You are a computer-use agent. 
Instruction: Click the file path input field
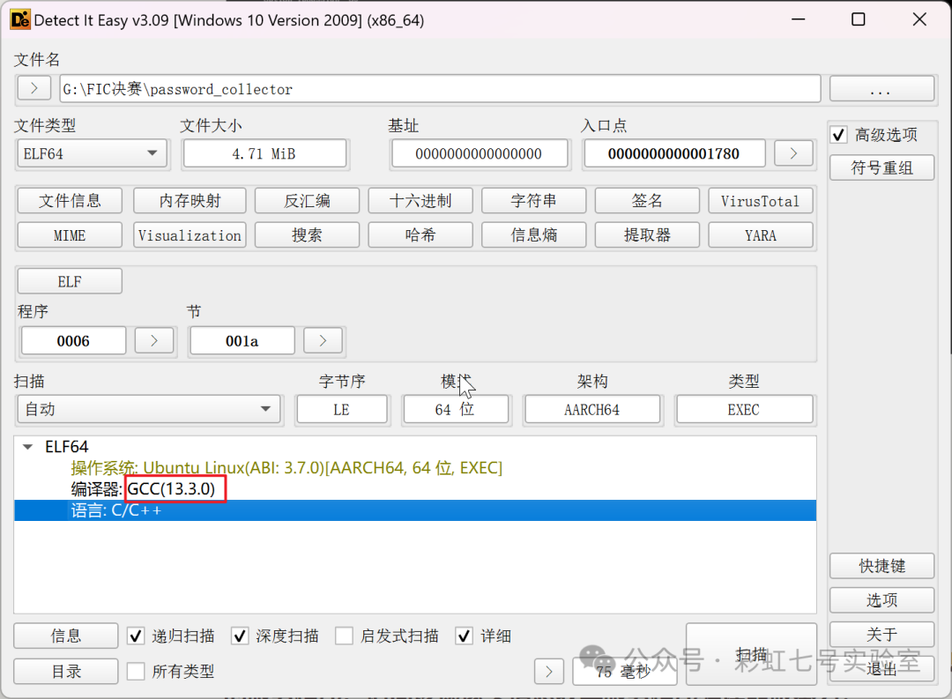coord(440,89)
